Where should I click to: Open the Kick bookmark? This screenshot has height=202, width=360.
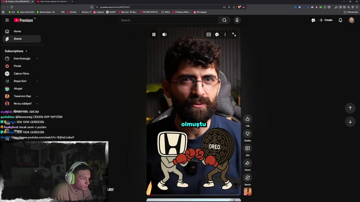click(12, 12)
